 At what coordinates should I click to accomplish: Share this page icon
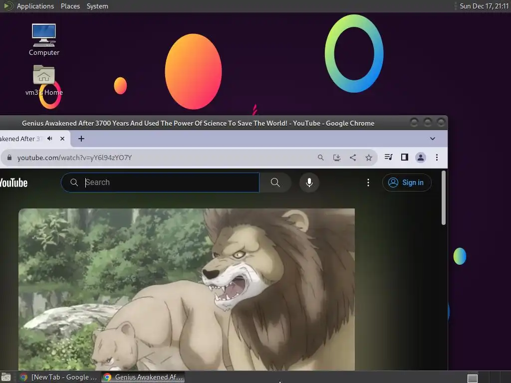(353, 158)
